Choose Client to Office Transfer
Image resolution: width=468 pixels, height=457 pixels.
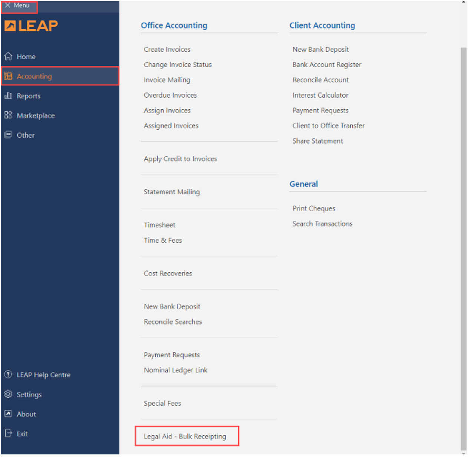[x=328, y=126]
